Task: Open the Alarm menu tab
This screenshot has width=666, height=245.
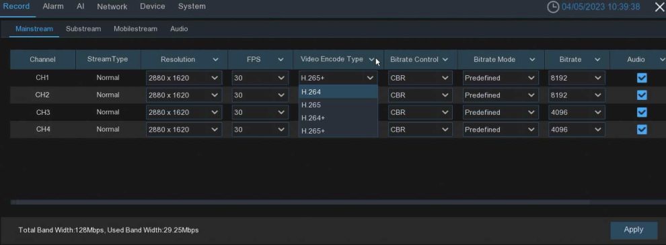Action: (x=53, y=6)
